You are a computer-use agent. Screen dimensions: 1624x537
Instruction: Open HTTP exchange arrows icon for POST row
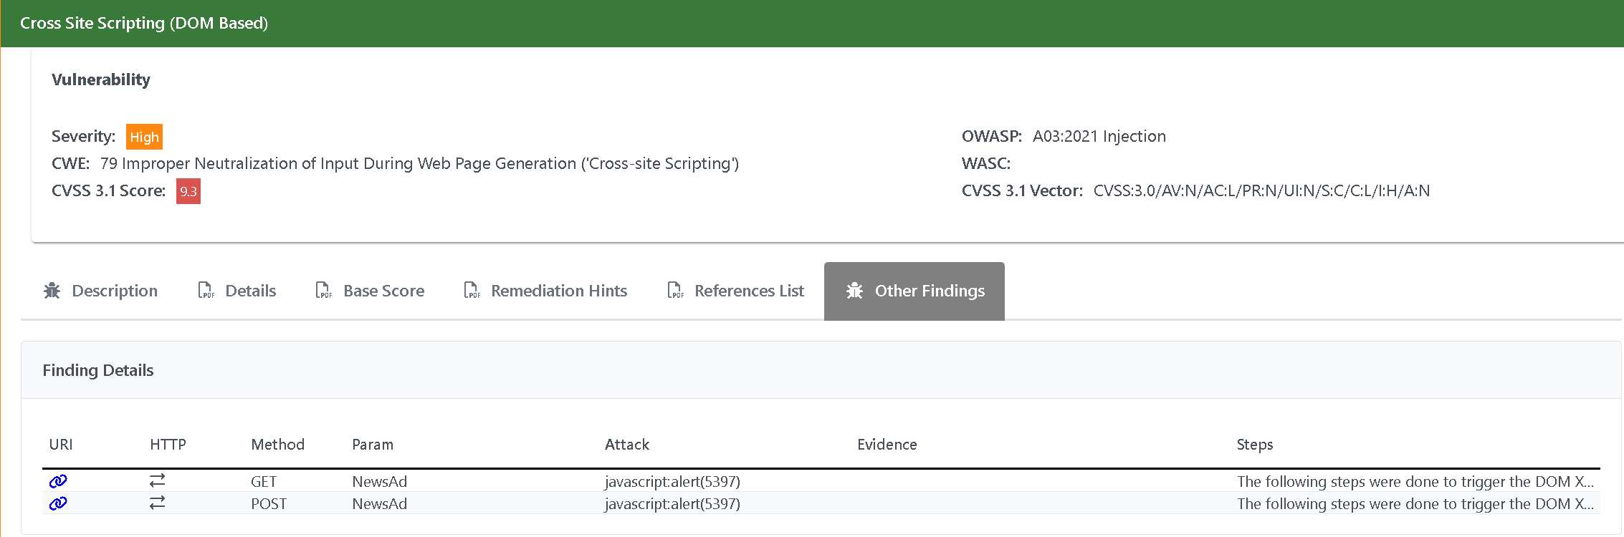tap(157, 503)
